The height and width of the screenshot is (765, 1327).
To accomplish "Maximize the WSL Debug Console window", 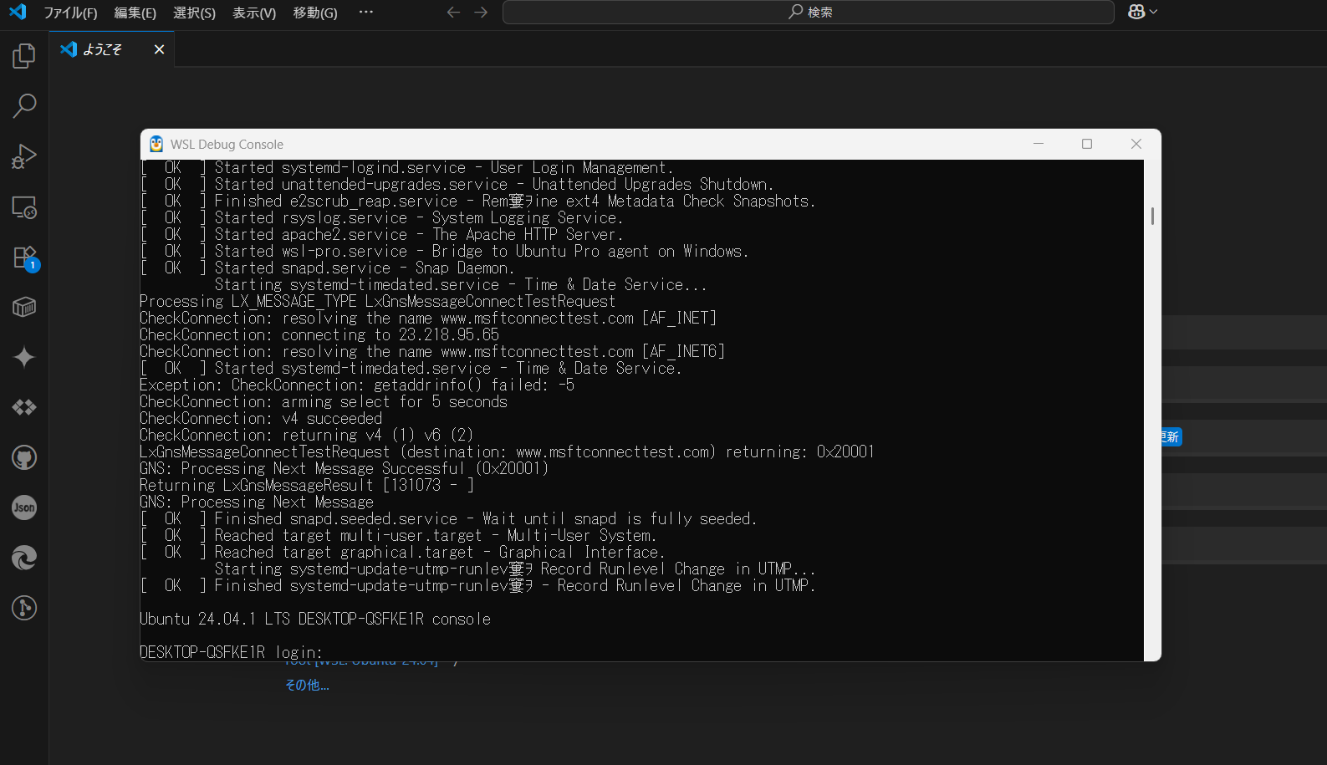I will pos(1087,144).
